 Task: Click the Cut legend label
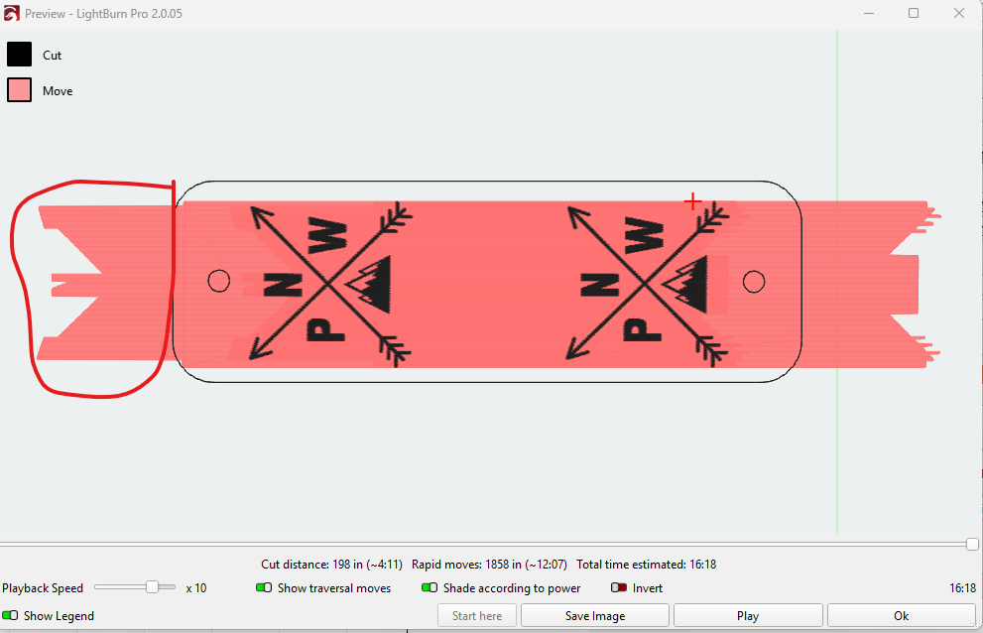(52, 56)
